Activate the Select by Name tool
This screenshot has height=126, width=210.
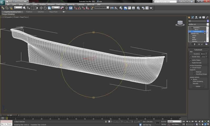pos(28,8)
